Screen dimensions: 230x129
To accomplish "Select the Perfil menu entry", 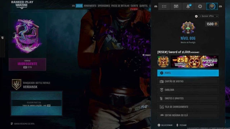I will click(188, 73).
